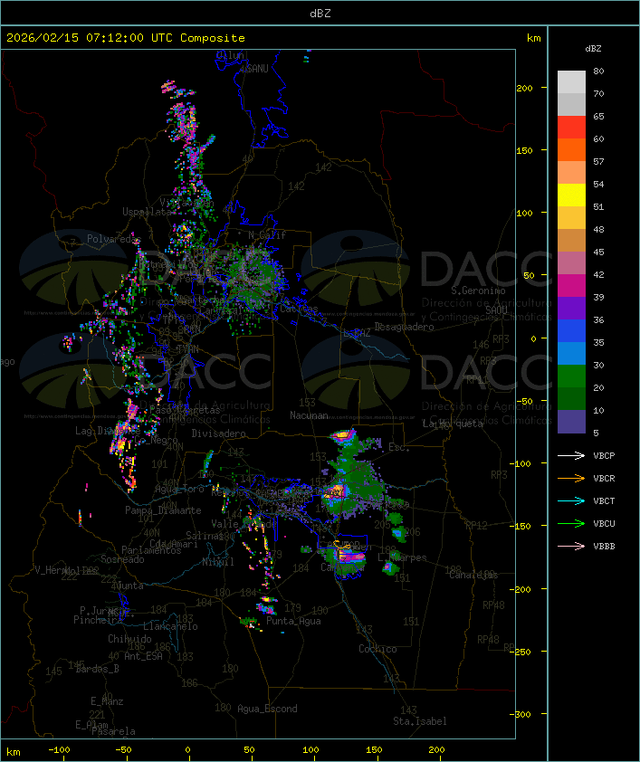Click the Agua_Escond map label
This screenshot has width=640, height=762.
pos(267,709)
